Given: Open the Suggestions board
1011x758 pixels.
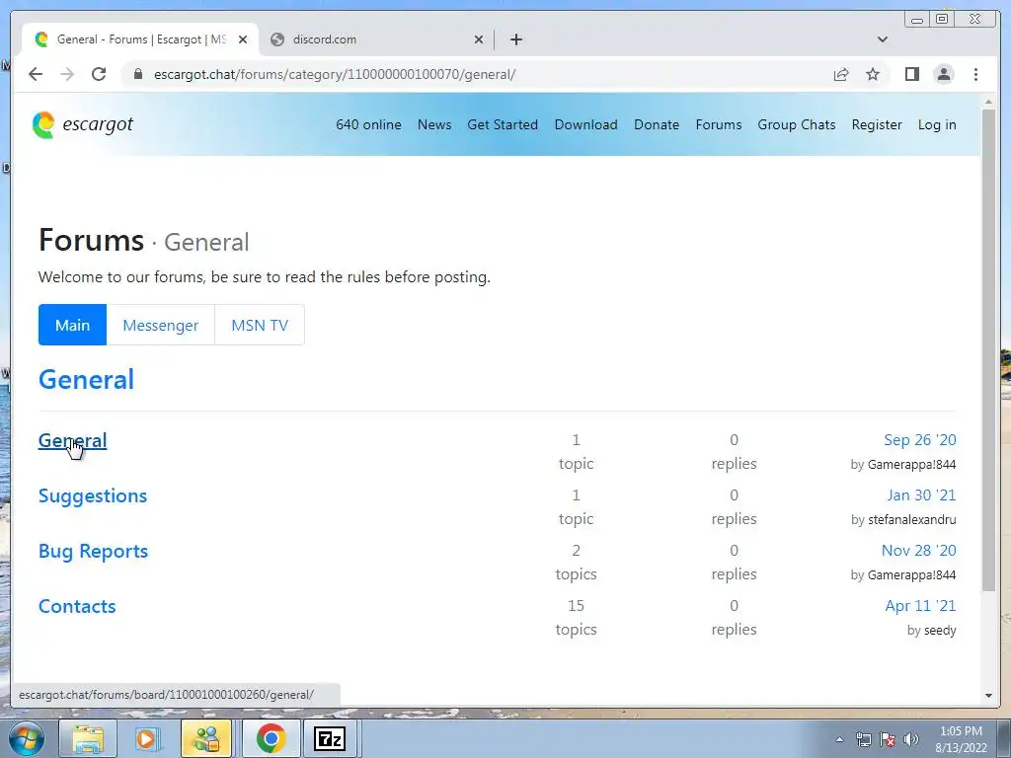Looking at the screenshot, I should 93,495.
